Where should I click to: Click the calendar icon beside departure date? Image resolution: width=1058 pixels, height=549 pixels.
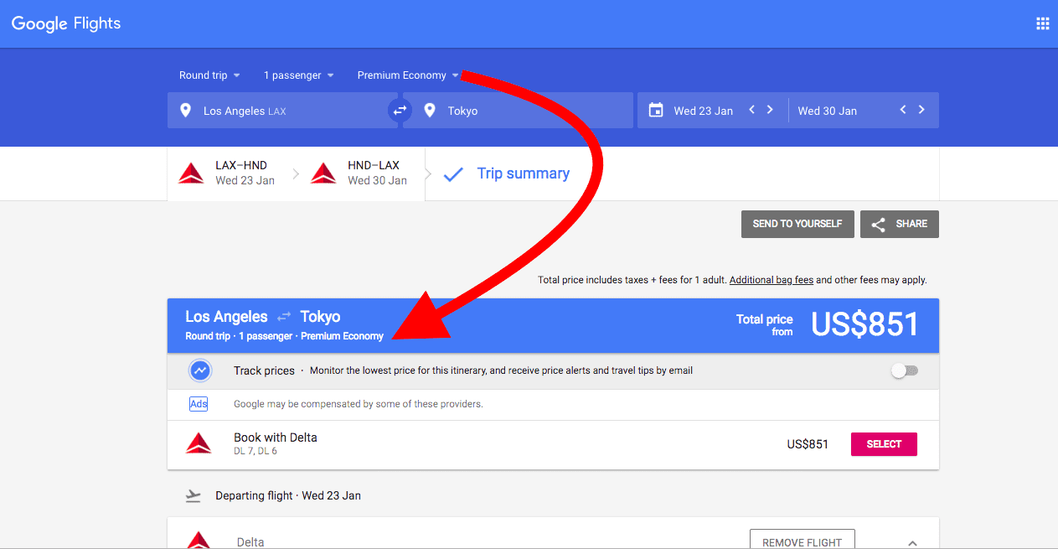656,111
